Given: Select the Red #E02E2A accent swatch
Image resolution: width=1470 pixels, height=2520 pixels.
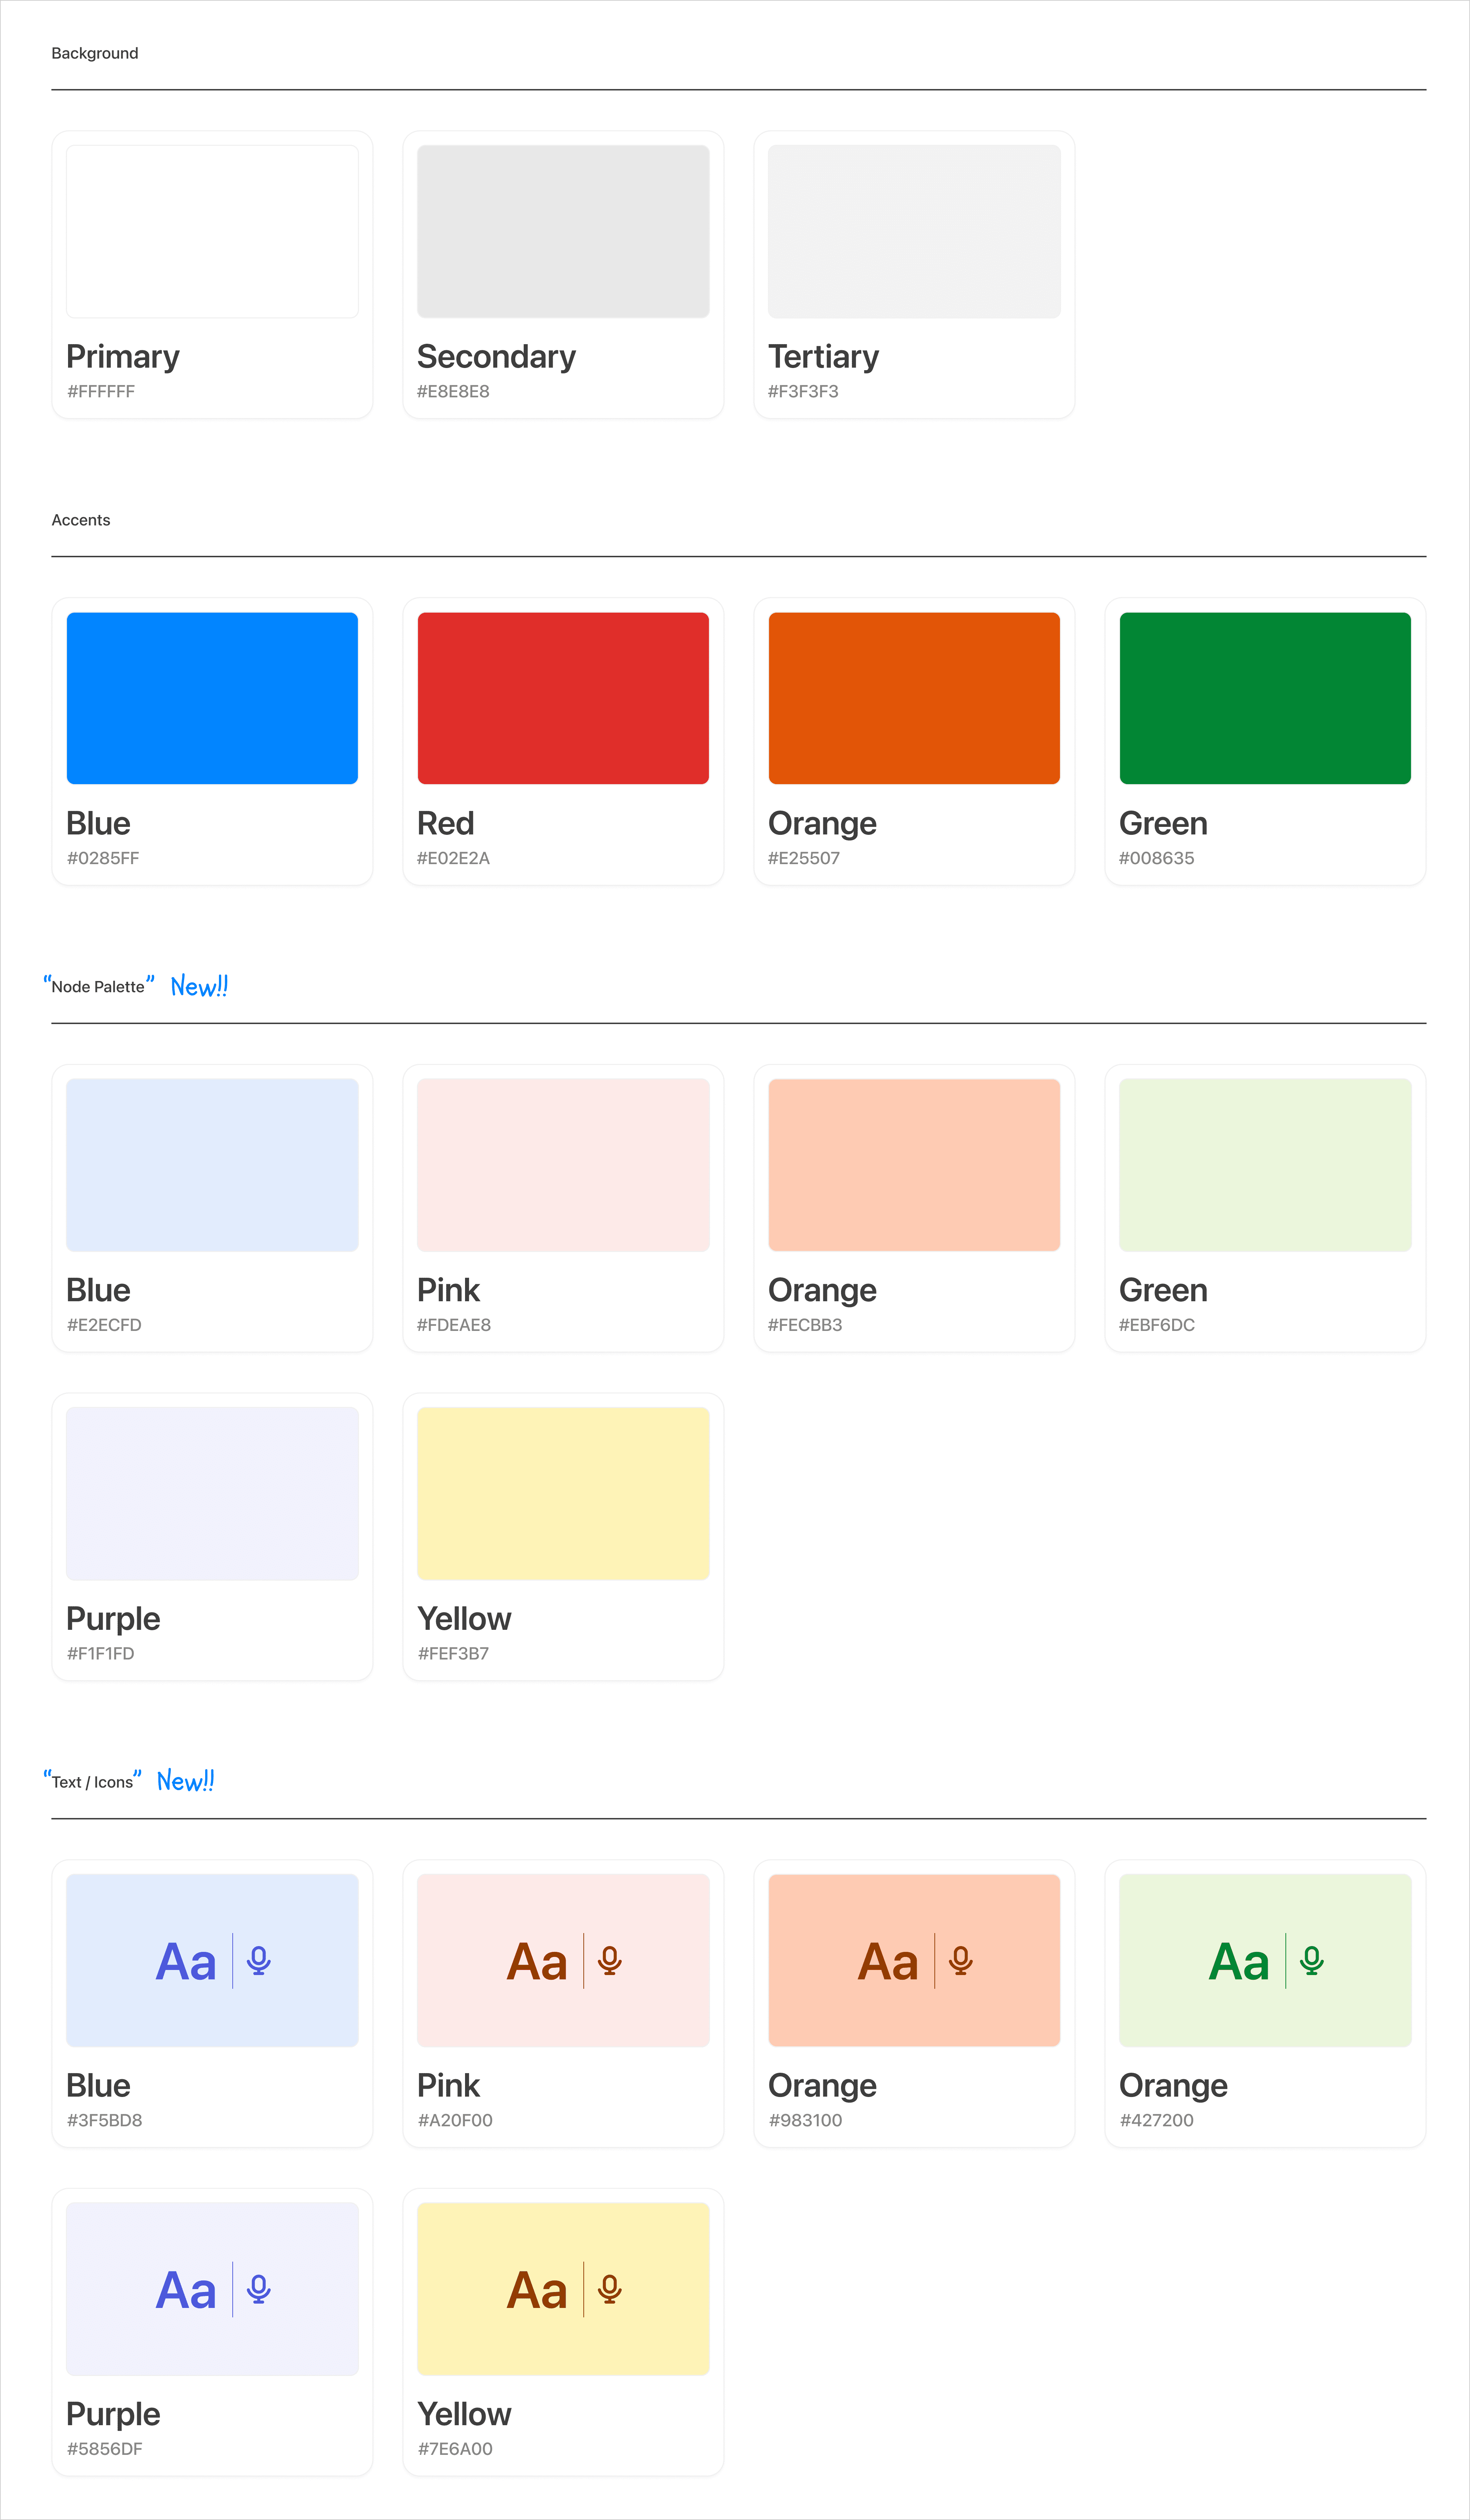Looking at the screenshot, I should (563, 698).
